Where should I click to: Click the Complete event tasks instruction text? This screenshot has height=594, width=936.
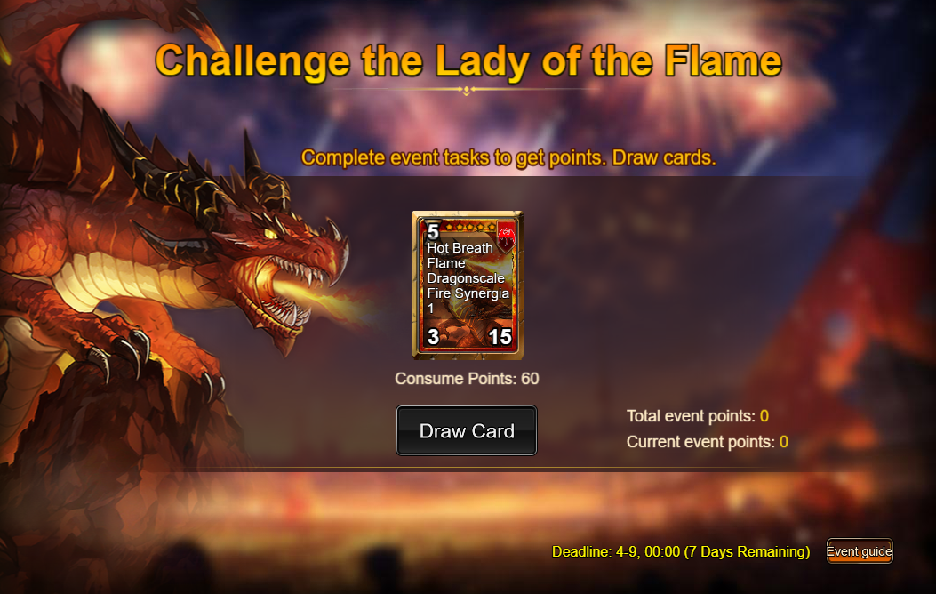[508, 157]
